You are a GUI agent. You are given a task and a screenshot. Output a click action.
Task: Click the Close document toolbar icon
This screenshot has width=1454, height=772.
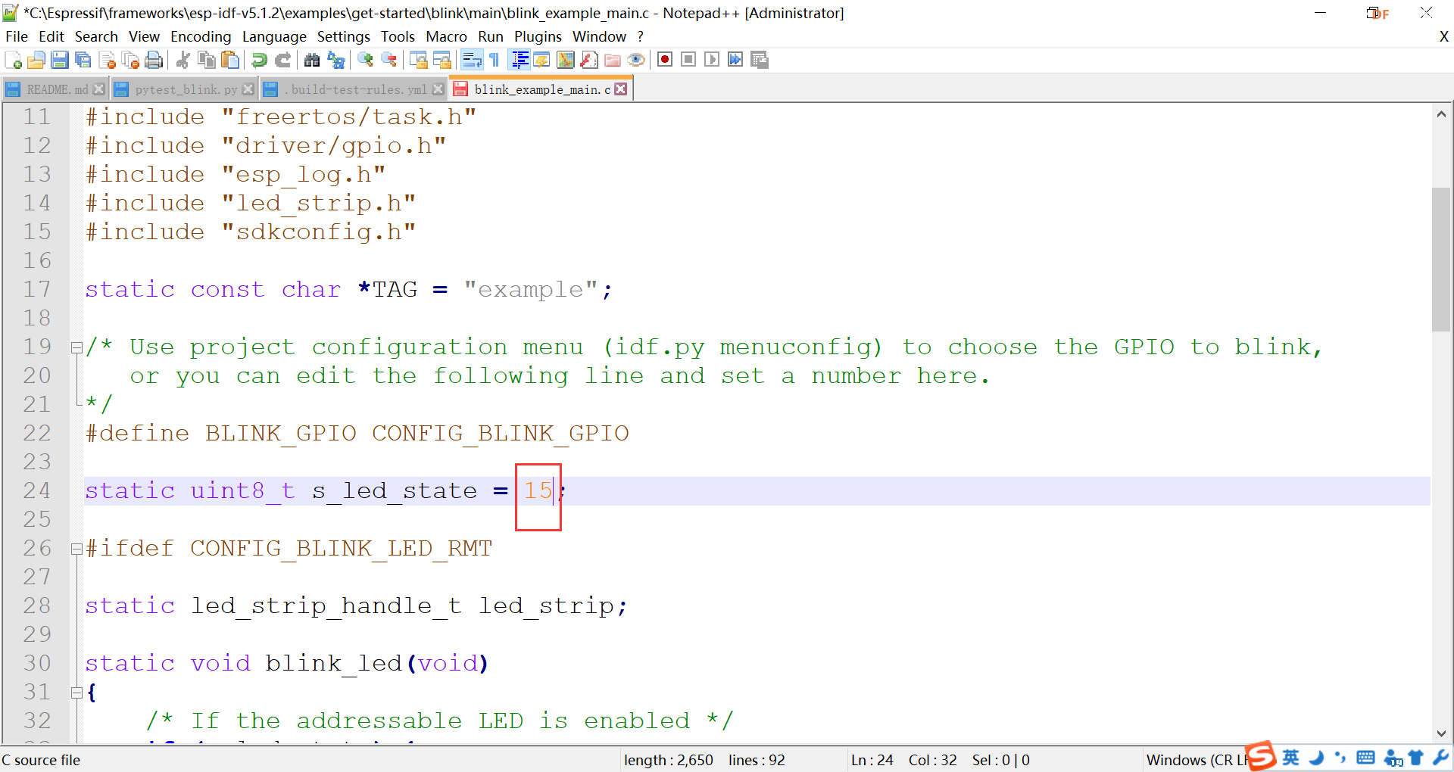click(108, 60)
